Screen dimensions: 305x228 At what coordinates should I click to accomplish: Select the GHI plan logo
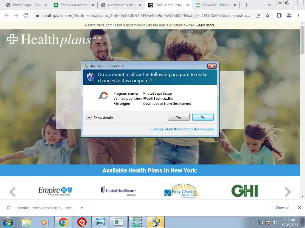point(245,191)
